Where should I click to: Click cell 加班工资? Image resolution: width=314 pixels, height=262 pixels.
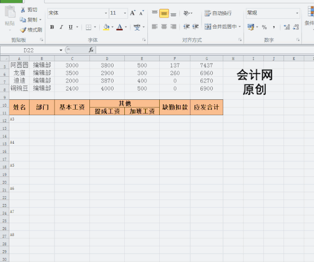142,111
